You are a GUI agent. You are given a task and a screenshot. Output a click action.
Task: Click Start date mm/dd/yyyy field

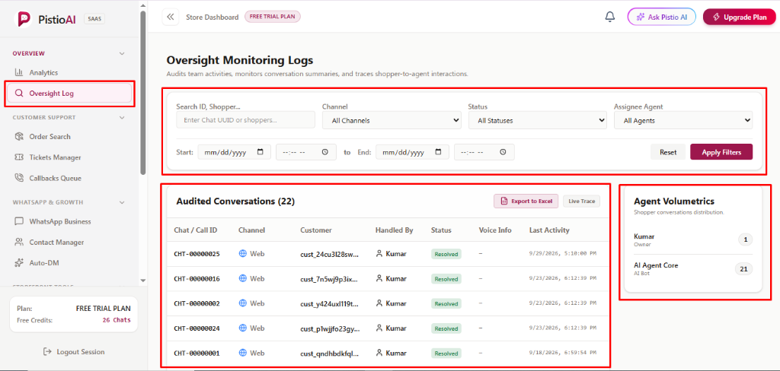(235, 152)
